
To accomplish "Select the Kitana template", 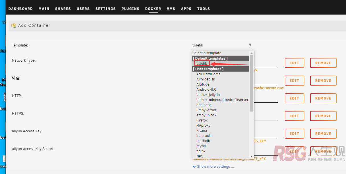I will (x=221, y=131).
